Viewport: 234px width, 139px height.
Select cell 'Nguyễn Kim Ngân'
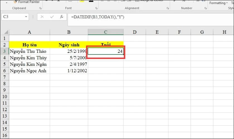coord(30,64)
